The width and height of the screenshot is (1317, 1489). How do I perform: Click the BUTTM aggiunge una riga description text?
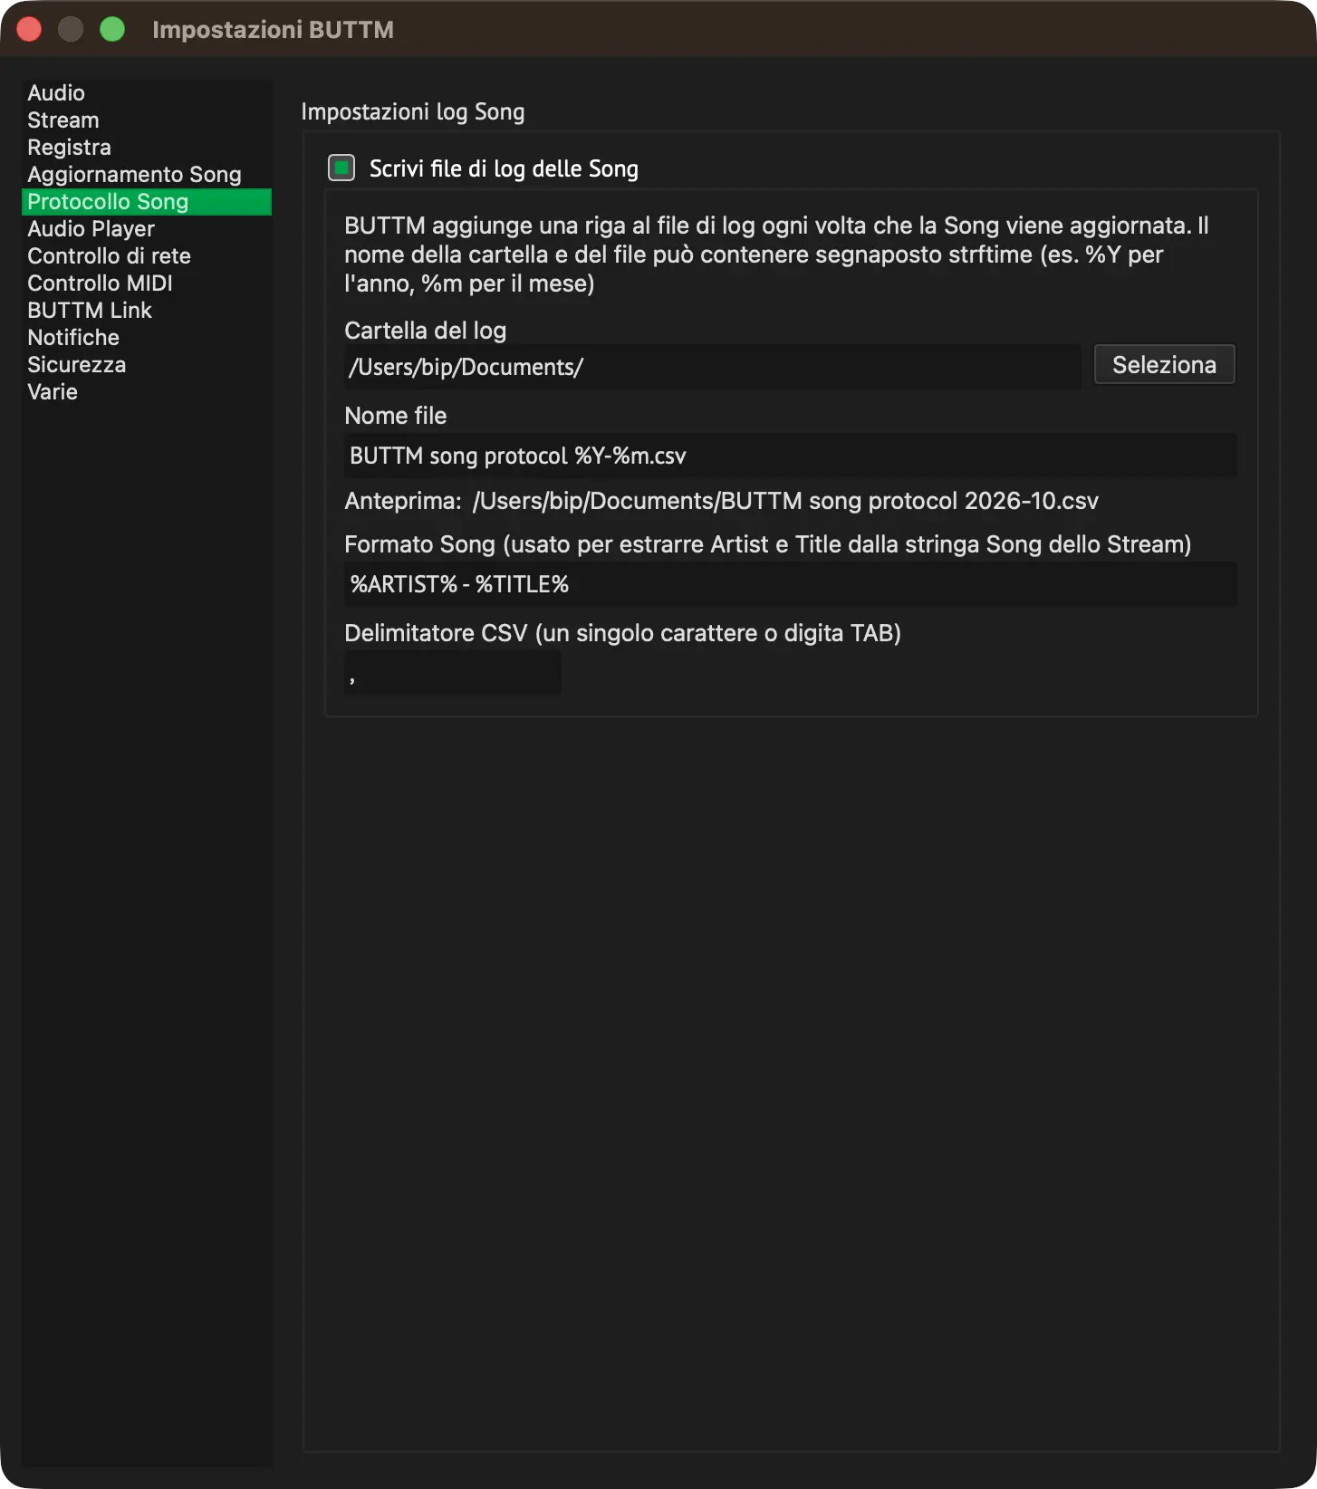pyautogui.click(x=776, y=255)
